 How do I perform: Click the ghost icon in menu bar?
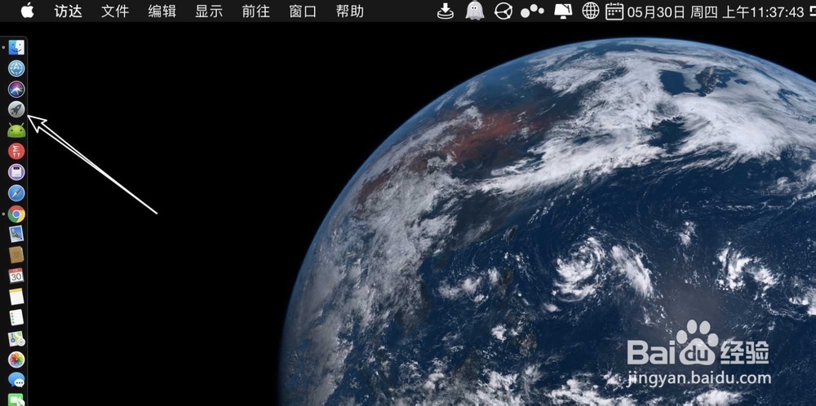[474, 11]
